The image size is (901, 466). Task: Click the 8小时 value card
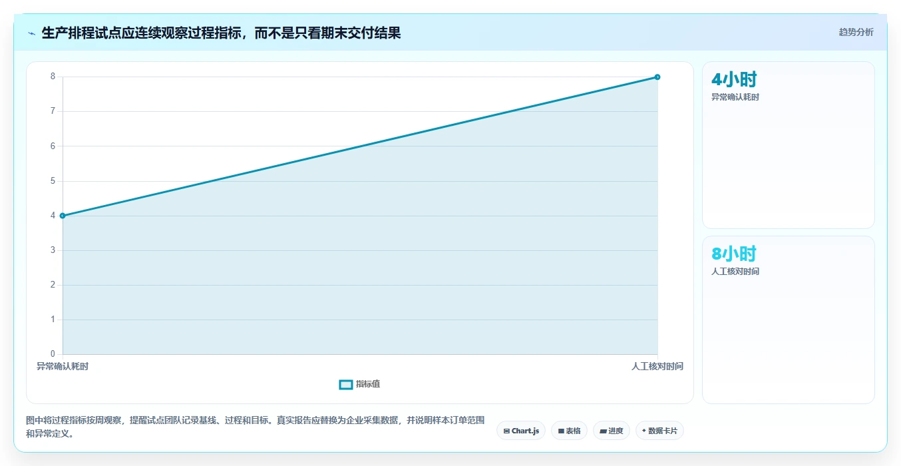tap(788, 320)
